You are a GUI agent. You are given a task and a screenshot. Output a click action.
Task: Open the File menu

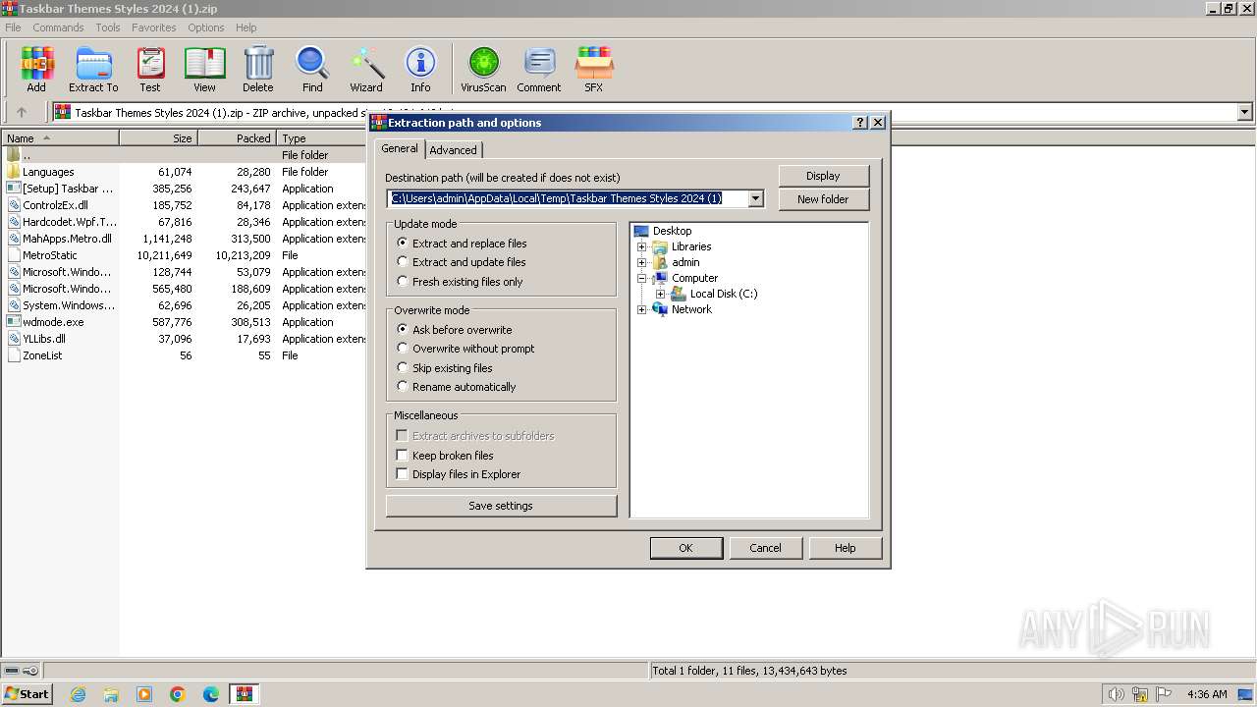point(13,27)
